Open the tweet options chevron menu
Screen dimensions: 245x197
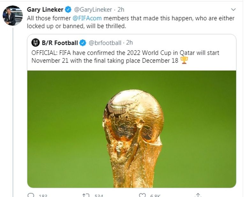click(x=233, y=10)
